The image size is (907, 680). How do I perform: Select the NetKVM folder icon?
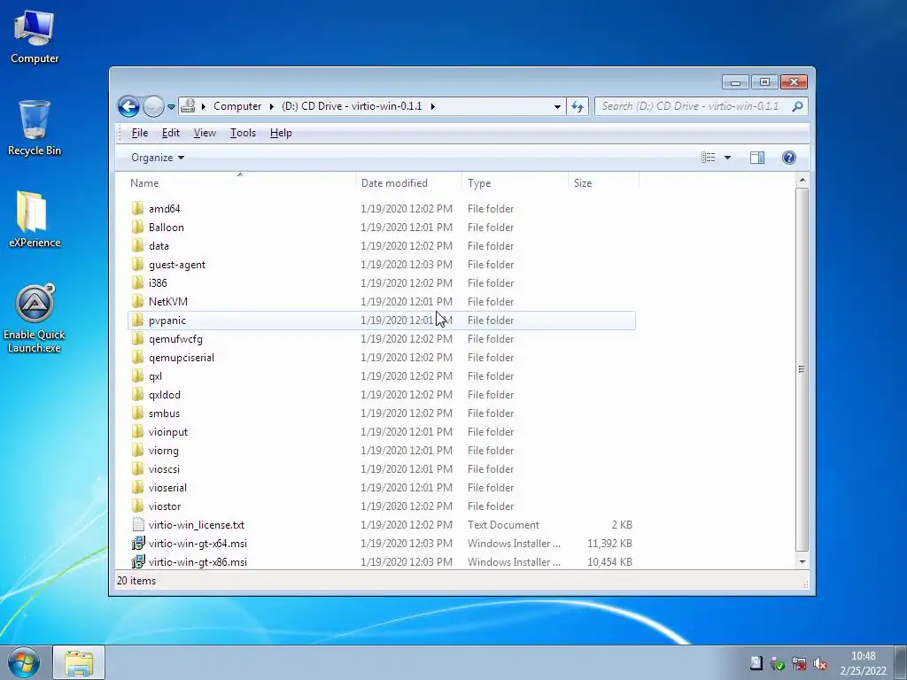click(137, 302)
